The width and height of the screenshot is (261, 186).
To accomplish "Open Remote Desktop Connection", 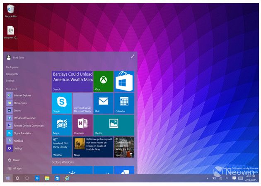I will (25, 126).
